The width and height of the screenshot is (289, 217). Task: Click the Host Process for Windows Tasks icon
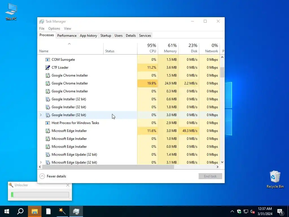click(x=47, y=123)
